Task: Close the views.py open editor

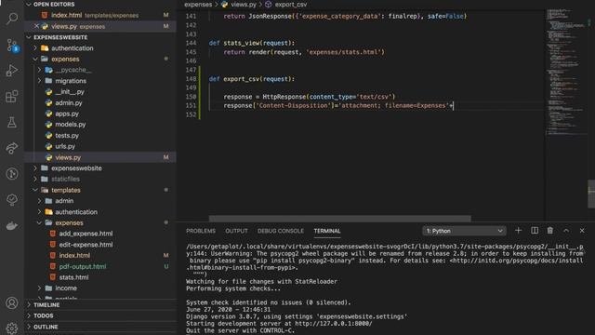Action: tap(36, 26)
